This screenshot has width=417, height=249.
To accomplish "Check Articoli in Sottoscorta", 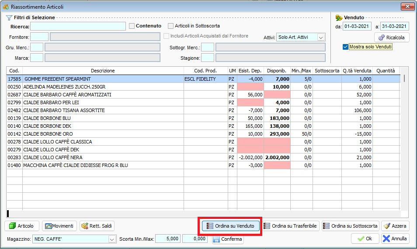I will click(x=171, y=26).
